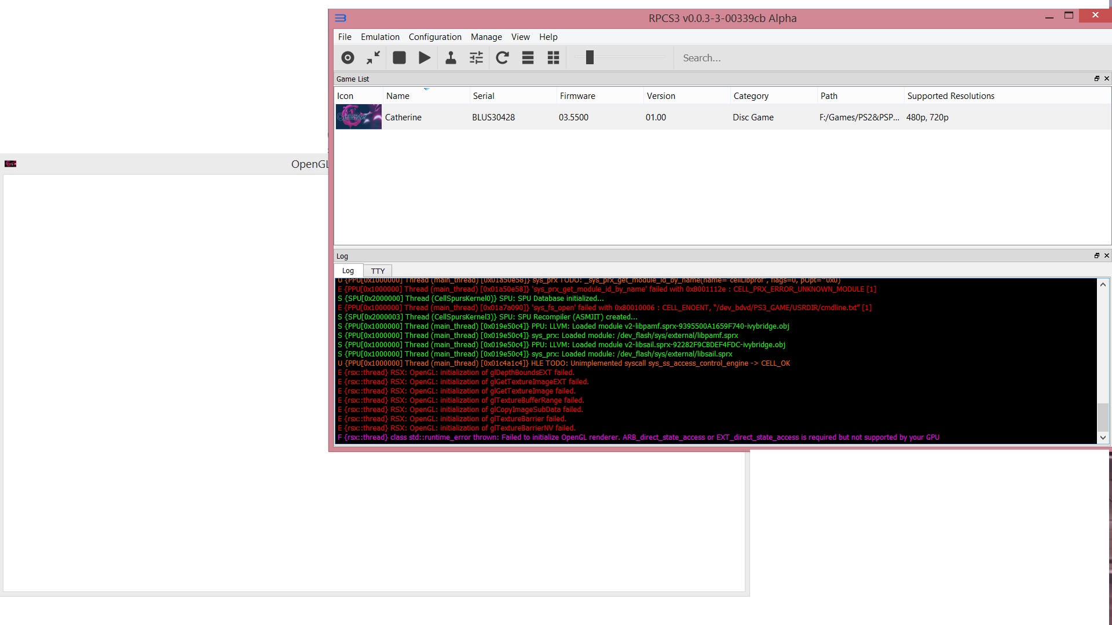Click the Open disc toolbar icon
This screenshot has width=1112, height=625.
[348, 58]
